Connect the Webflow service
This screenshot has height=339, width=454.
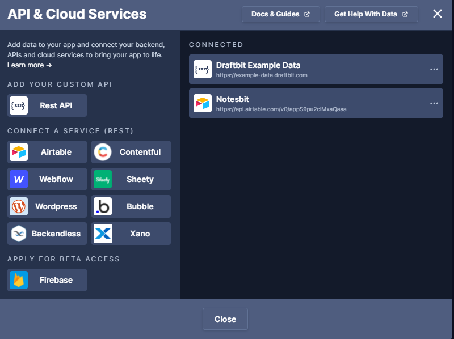click(x=47, y=179)
